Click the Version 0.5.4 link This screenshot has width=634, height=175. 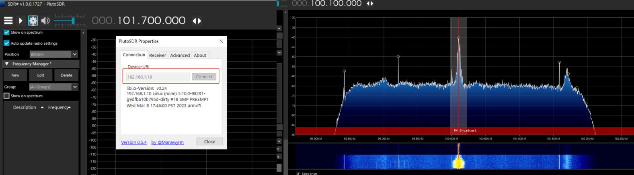pyautogui.click(x=133, y=142)
